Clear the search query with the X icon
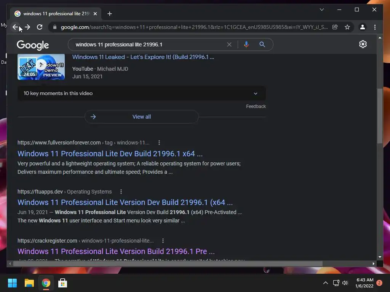This screenshot has width=390, height=292. 229,44
